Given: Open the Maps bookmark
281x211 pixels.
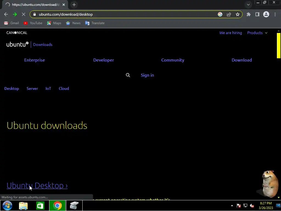Looking at the screenshot, I should 54,23.
